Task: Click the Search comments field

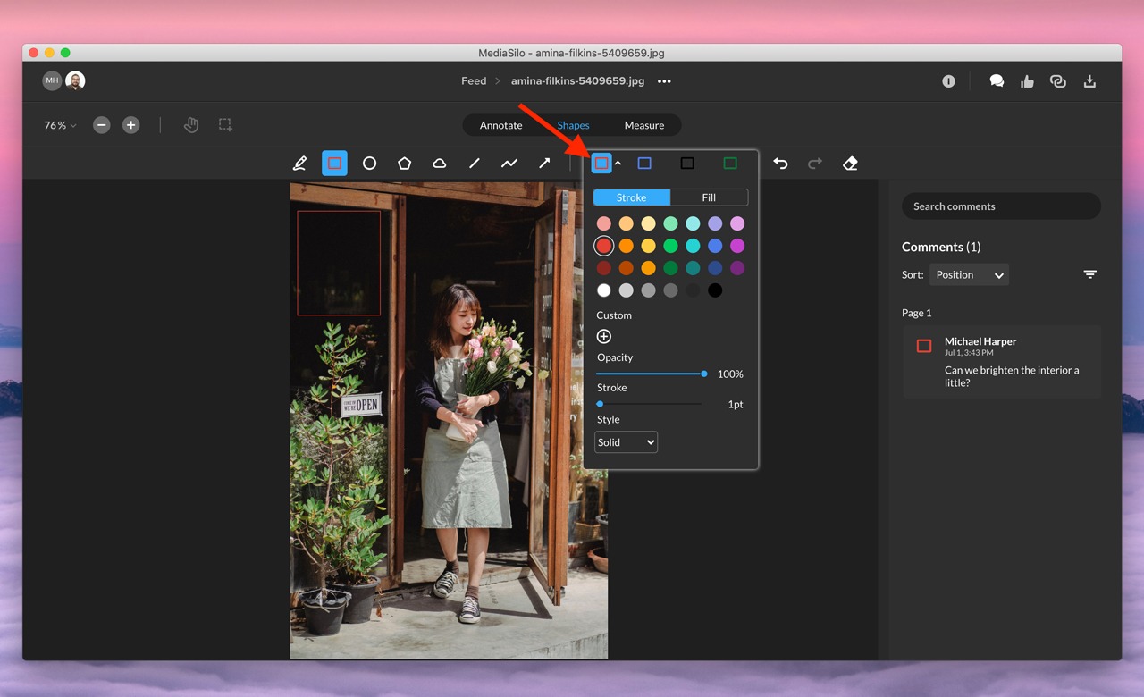Action: click(1001, 206)
